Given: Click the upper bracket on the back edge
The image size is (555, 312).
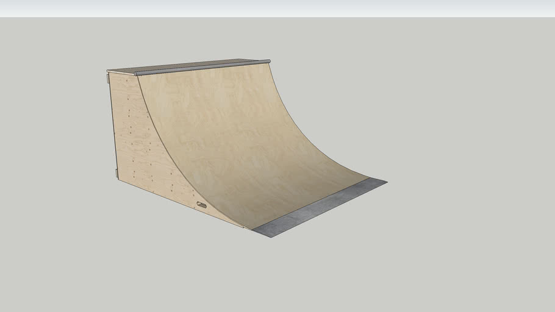Looking at the screenshot, I should point(108,78).
